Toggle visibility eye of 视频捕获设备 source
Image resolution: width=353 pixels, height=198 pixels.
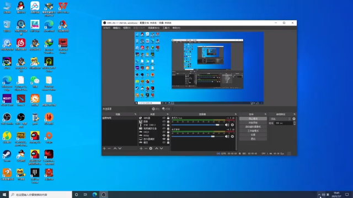tap(164, 128)
